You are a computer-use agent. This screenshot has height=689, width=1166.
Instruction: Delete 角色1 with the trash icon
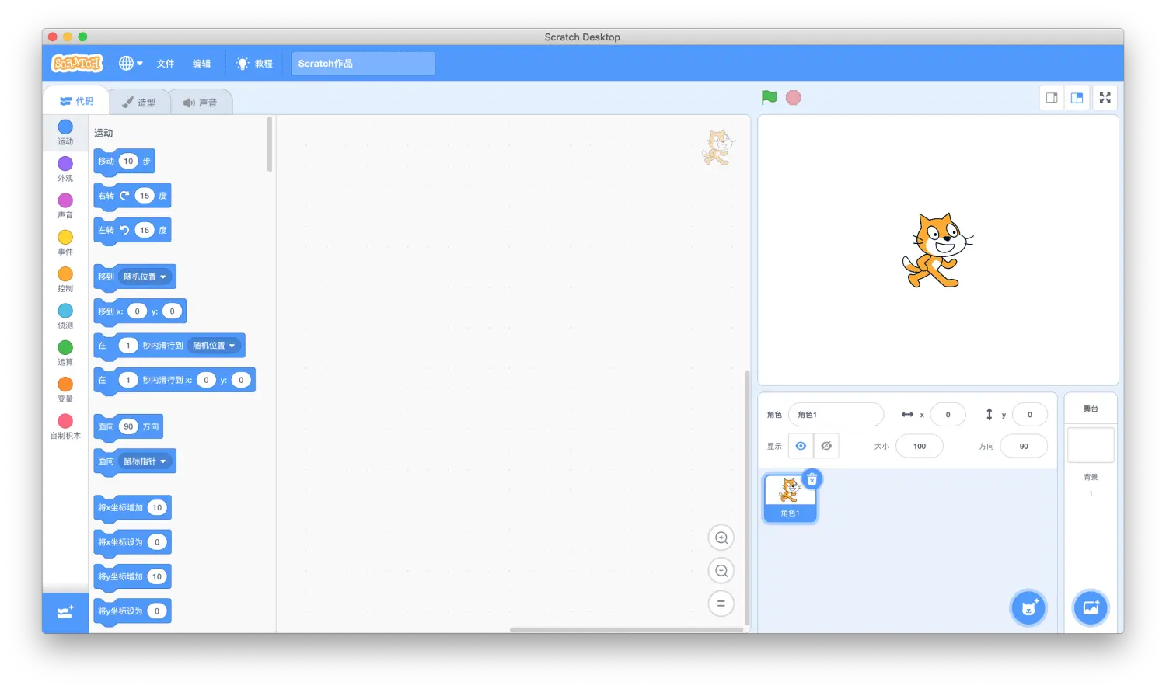[812, 479]
